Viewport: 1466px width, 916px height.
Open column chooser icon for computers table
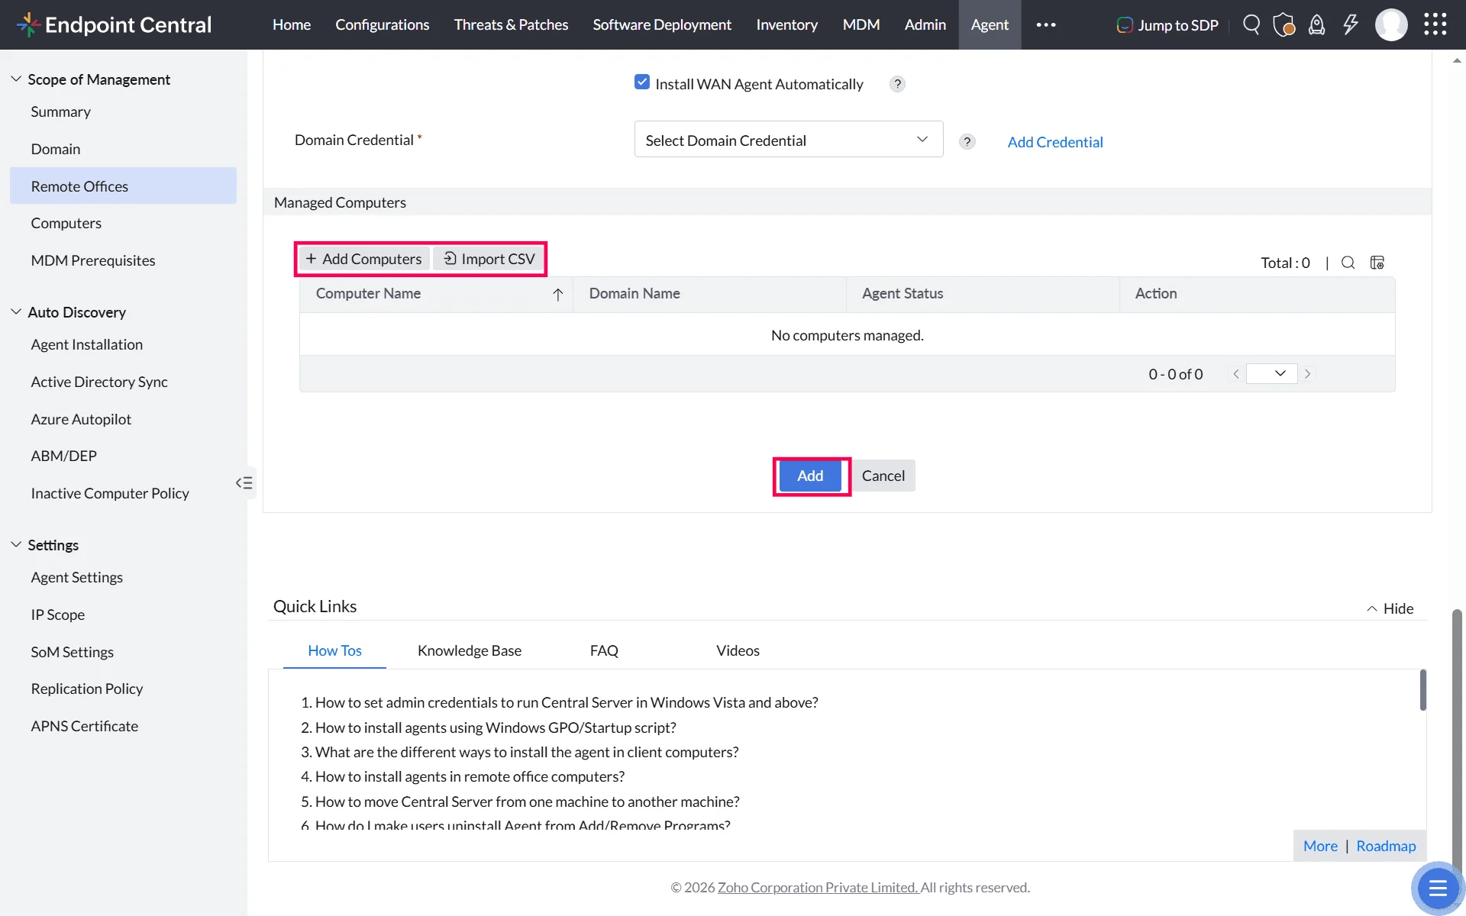(1377, 263)
